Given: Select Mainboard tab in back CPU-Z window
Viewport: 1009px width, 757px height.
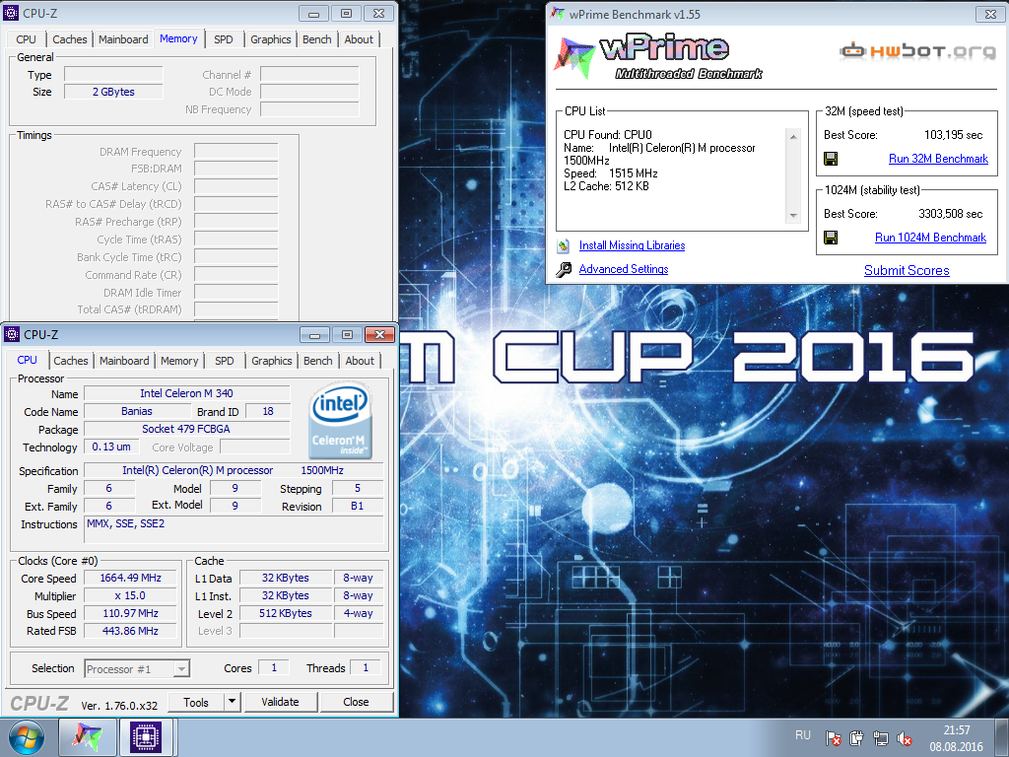Looking at the screenshot, I should point(123,39).
